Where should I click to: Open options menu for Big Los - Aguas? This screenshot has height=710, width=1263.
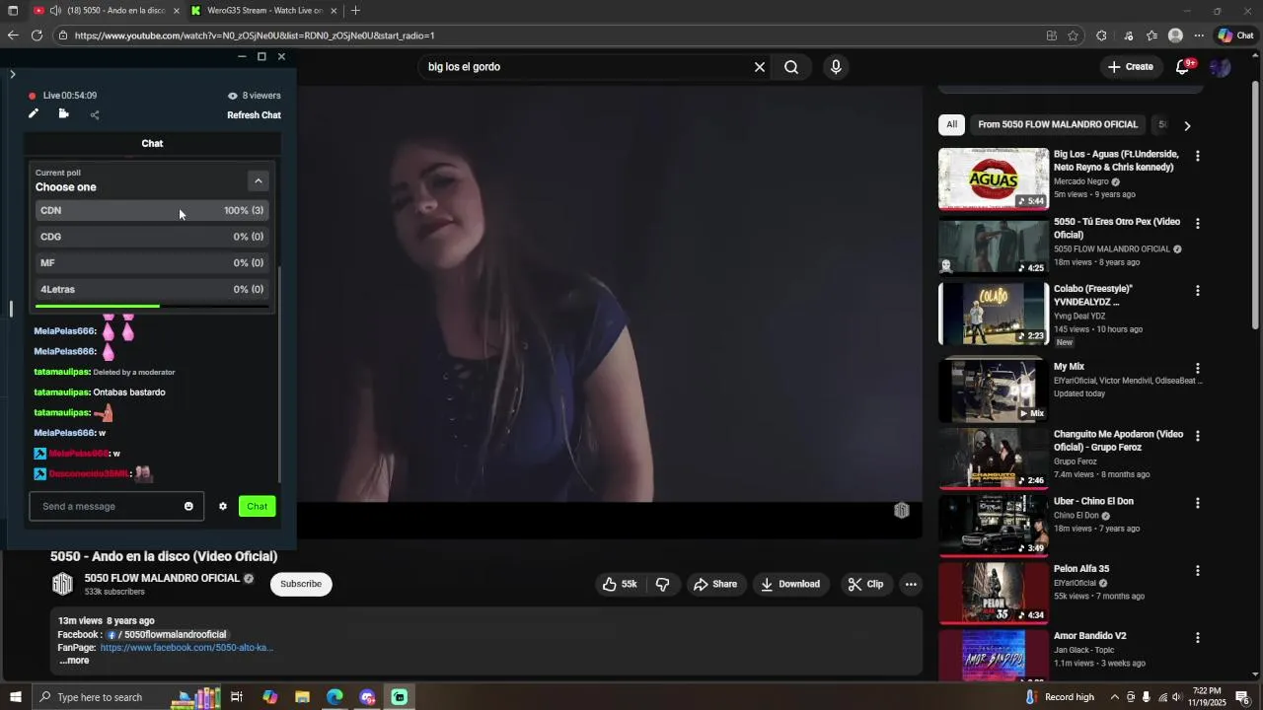pyautogui.click(x=1198, y=157)
